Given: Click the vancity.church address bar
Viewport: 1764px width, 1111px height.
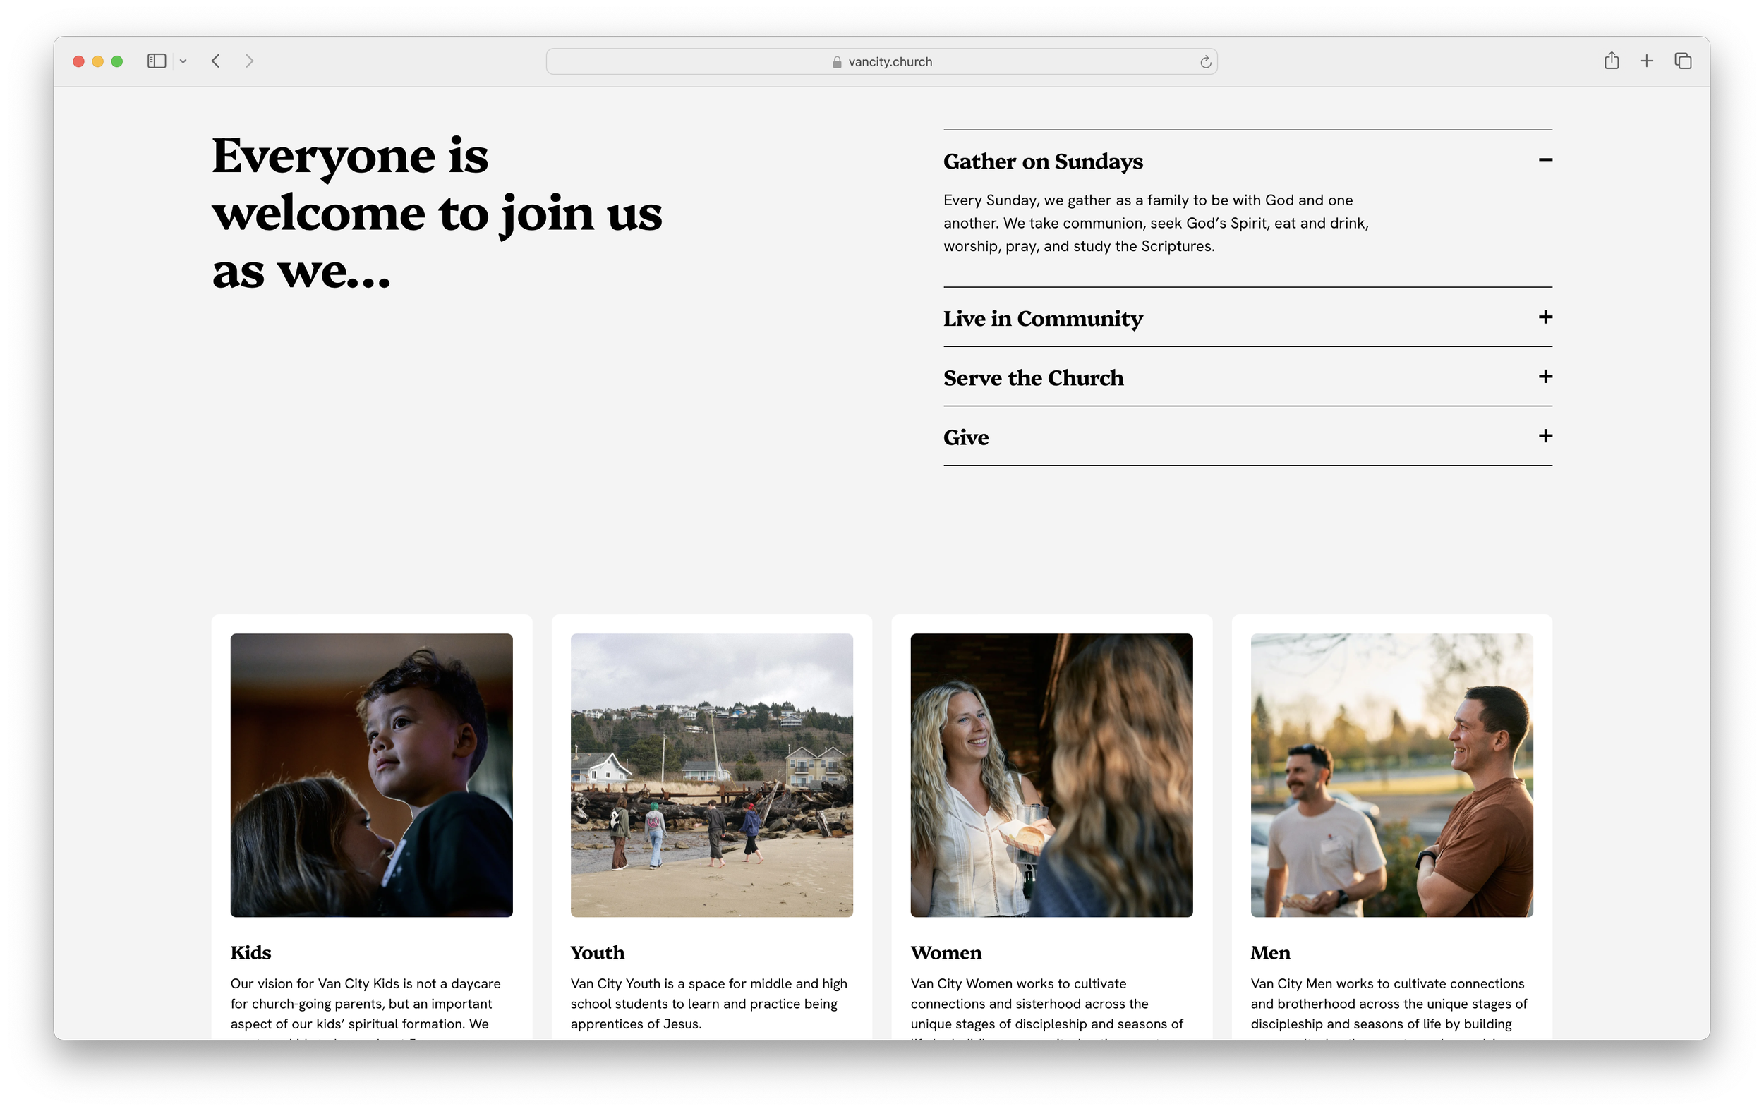Looking at the screenshot, I should (x=881, y=62).
